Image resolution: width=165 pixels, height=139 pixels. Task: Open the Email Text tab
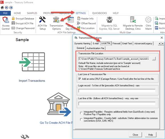click(x=127, y=43)
